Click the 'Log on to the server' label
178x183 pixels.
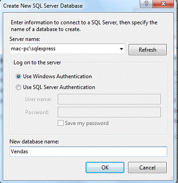click(37, 62)
